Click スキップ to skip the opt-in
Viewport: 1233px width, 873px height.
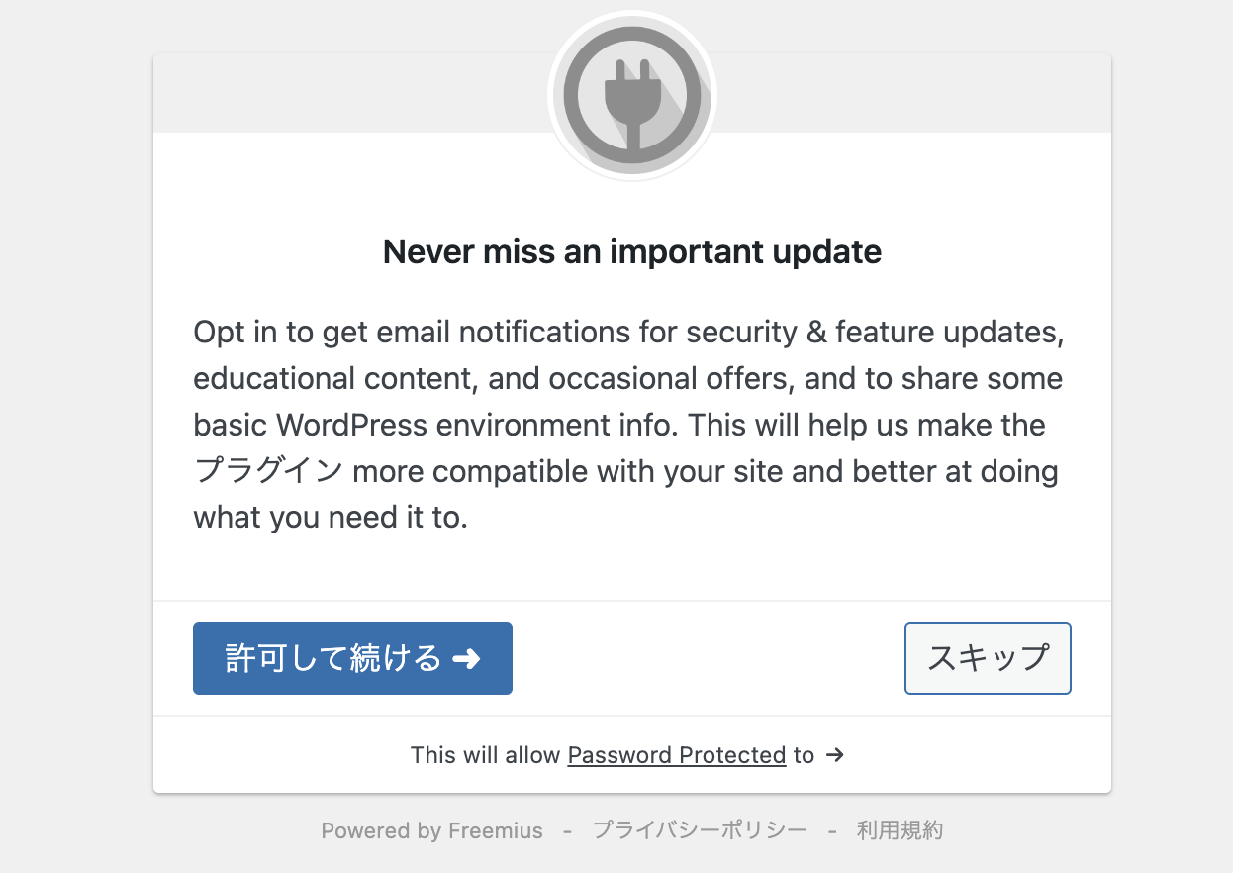tap(987, 658)
